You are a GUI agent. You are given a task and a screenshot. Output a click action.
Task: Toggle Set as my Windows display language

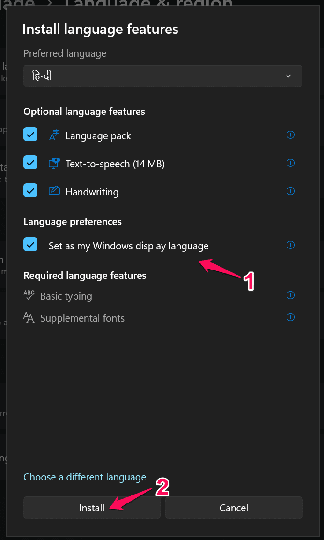pos(30,245)
